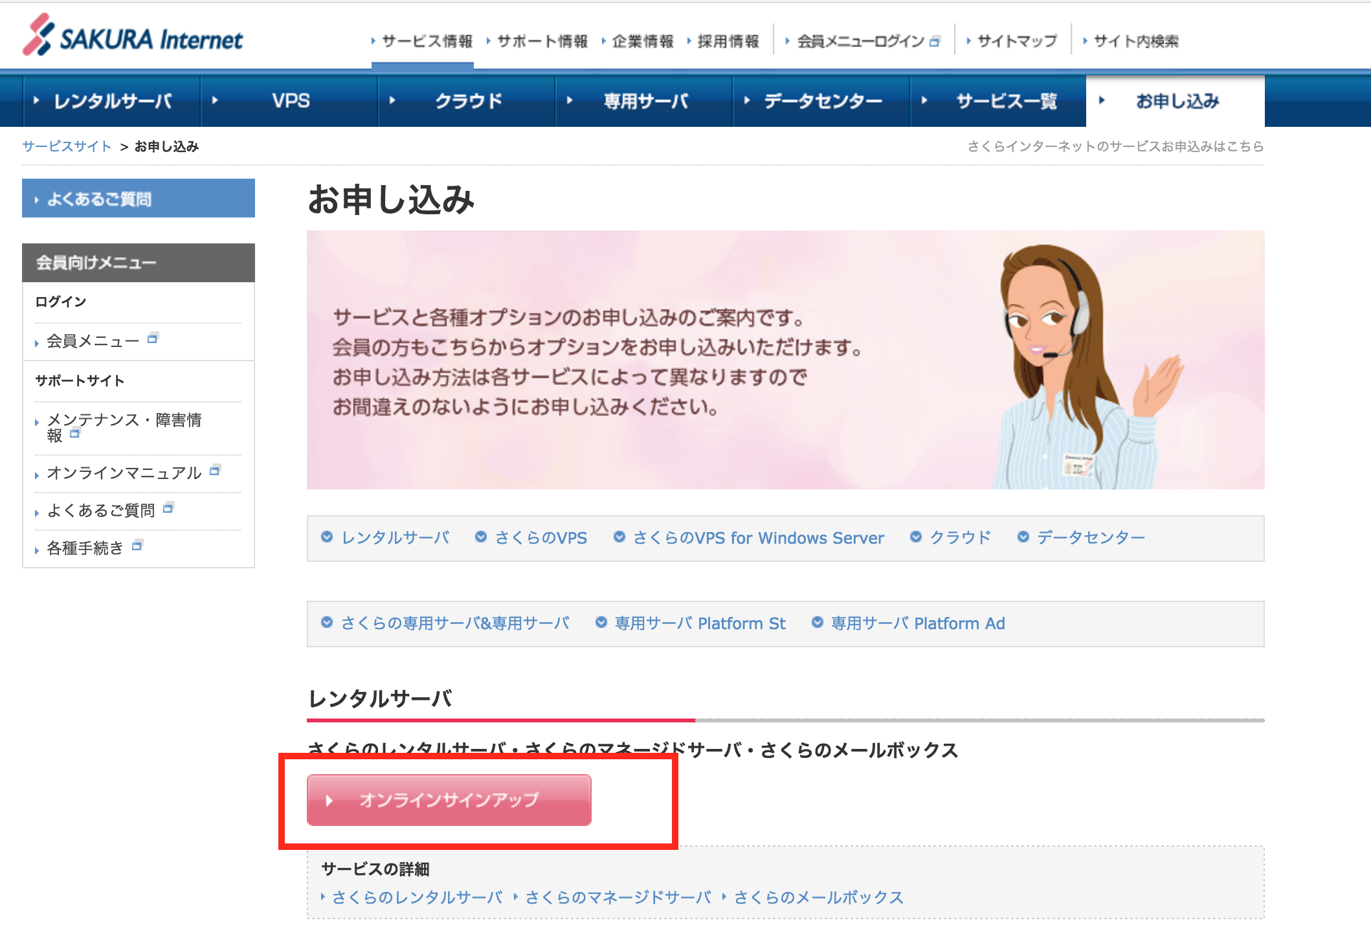Click down-arrow icon before 専用サーバ Platform St
The width and height of the screenshot is (1371, 936).
click(x=601, y=622)
